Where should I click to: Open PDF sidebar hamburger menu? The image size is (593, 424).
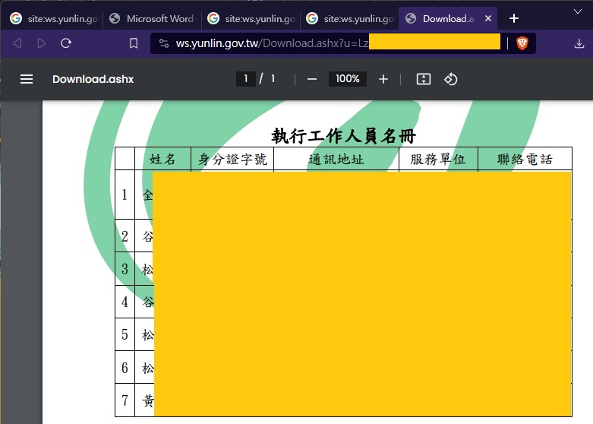click(x=27, y=79)
